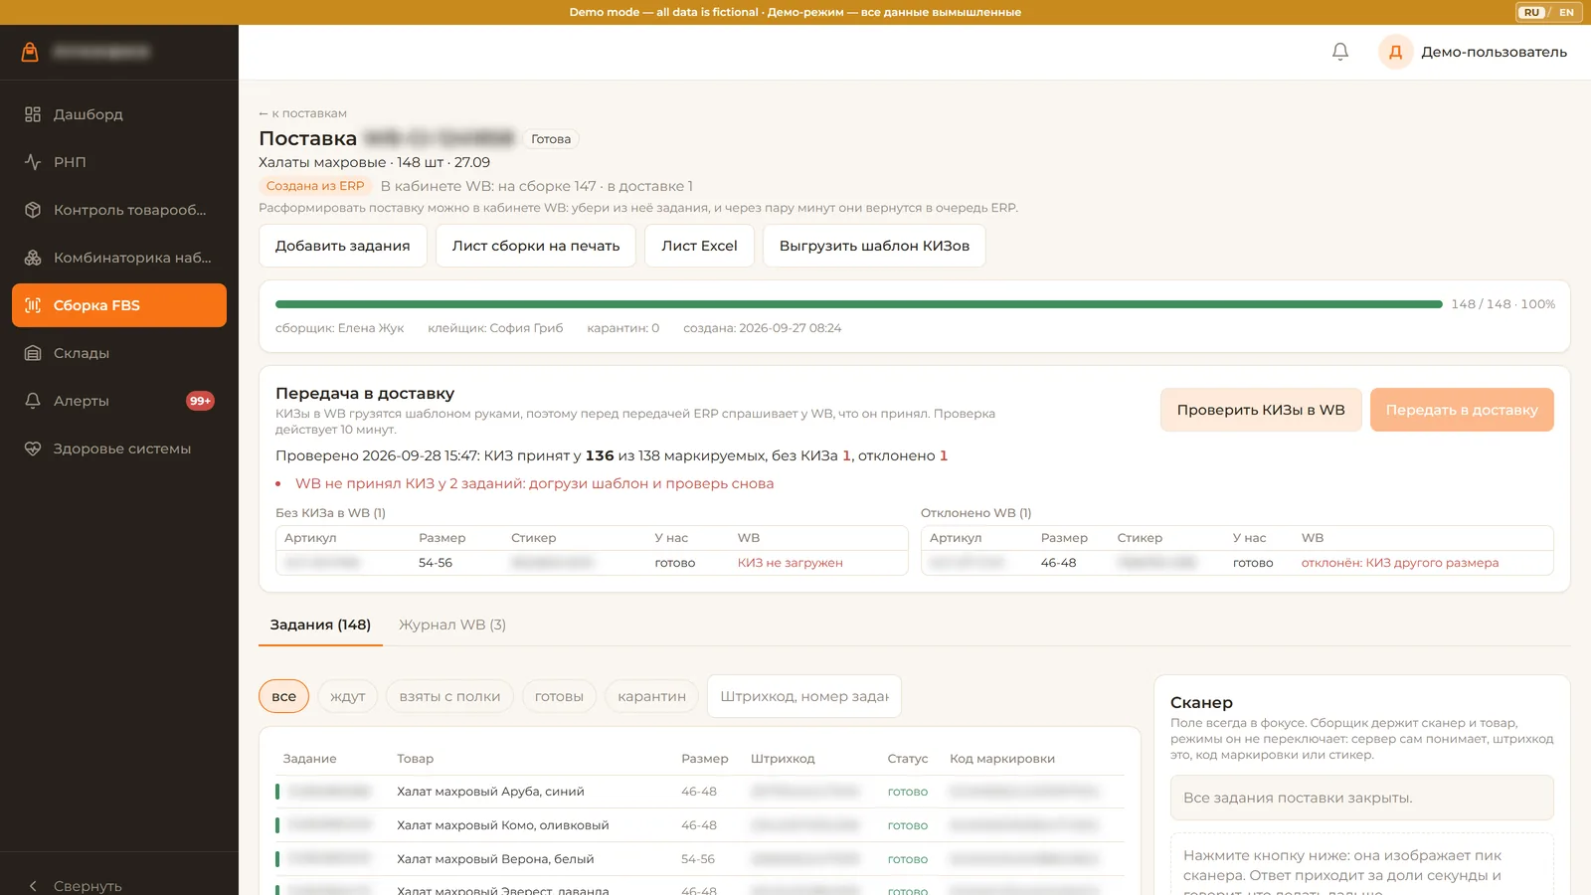Click the Сборка FBS barcode icon
The height and width of the screenshot is (895, 1591).
pos(33,305)
